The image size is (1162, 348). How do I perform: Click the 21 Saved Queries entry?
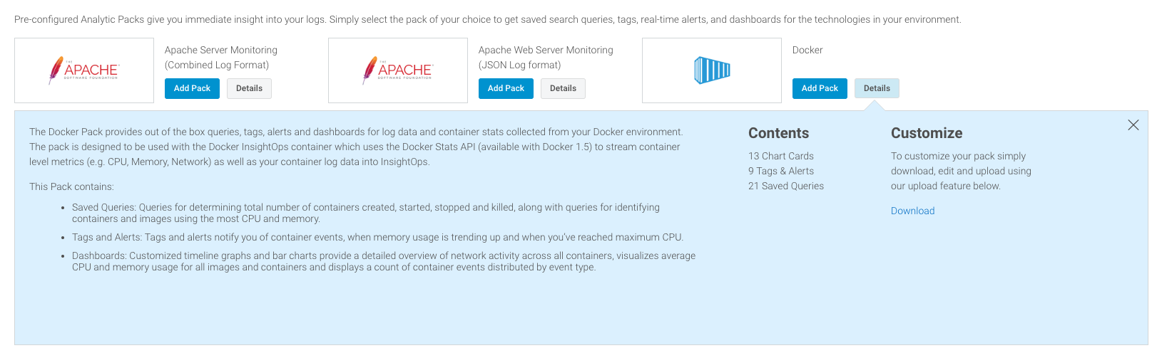(786, 186)
